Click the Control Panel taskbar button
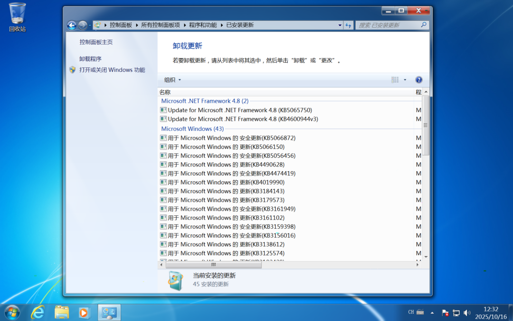This screenshot has height=321, width=513. point(109,312)
